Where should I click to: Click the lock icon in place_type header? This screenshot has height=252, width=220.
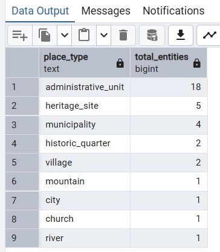point(120,63)
